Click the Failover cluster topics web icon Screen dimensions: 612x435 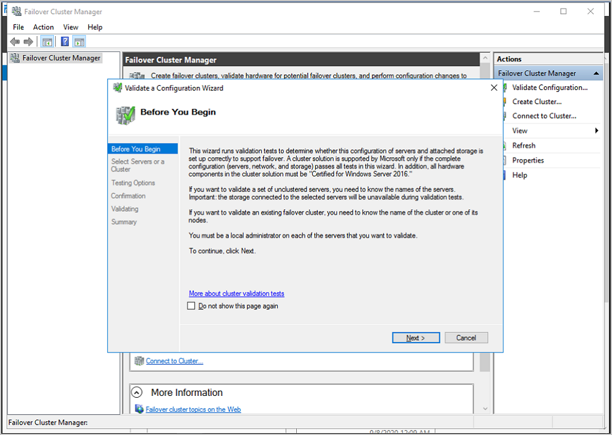click(x=140, y=409)
